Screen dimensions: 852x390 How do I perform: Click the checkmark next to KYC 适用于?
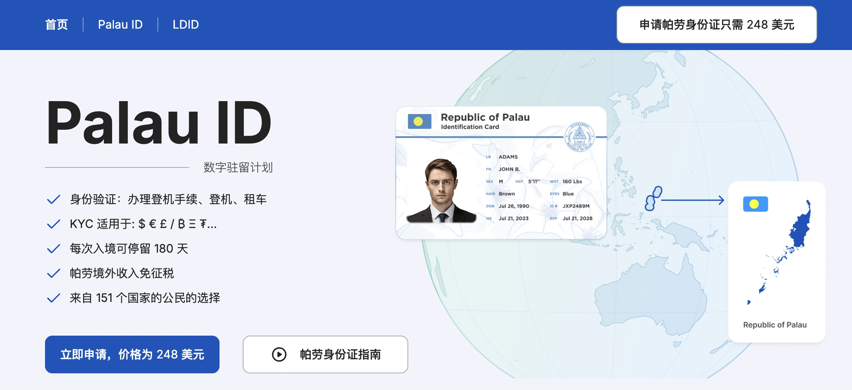[x=54, y=224]
